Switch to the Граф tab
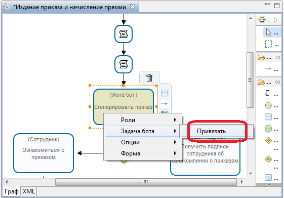 12,191
